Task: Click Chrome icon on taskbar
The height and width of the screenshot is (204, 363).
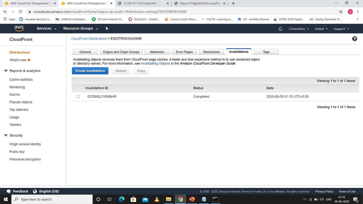Action: [x=180, y=199]
